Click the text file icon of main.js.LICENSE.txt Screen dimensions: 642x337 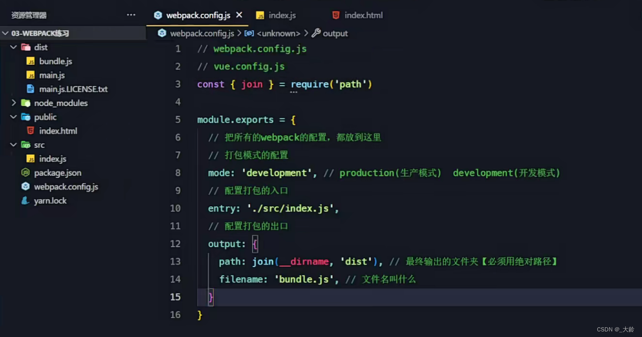pos(31,89)
